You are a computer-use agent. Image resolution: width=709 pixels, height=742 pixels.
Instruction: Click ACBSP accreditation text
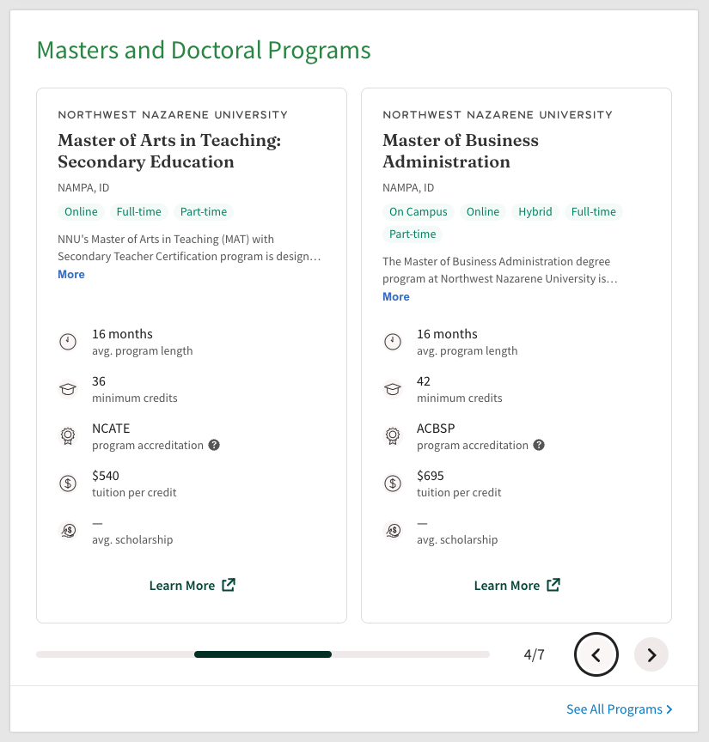436,429
